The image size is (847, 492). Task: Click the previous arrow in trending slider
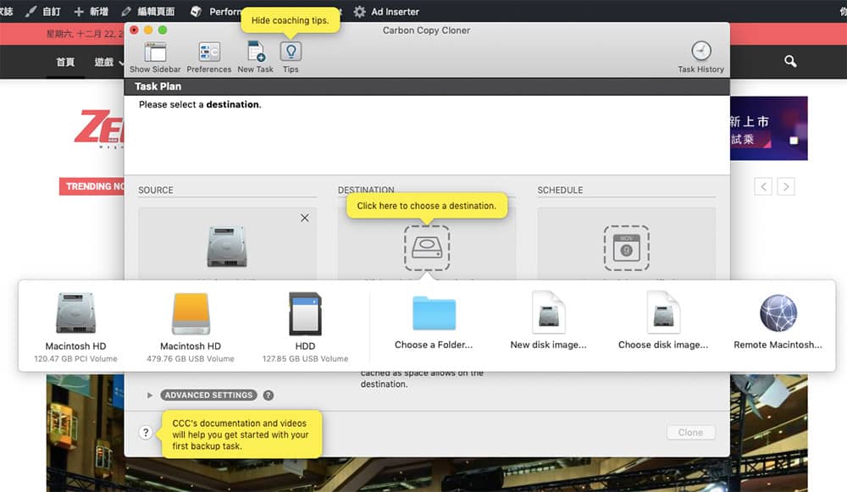pos(763,187)
